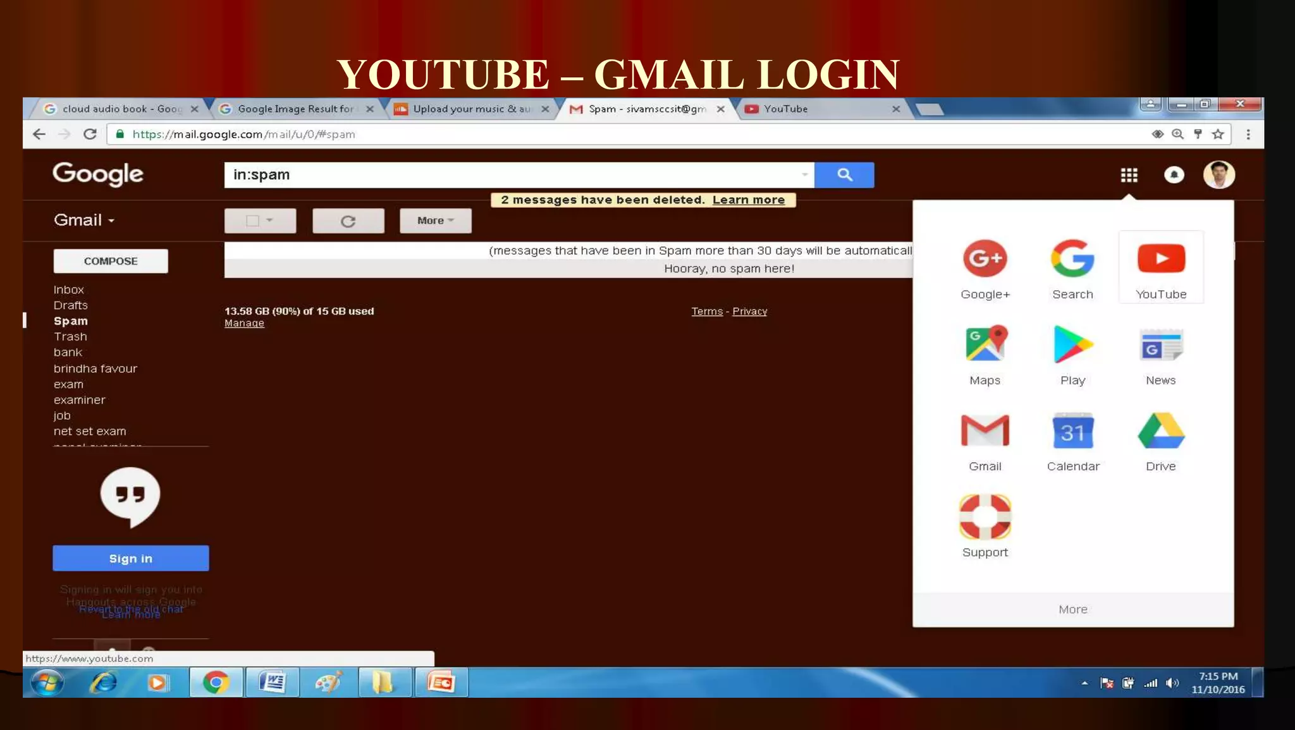The height and width of the screenshot is (730, 1295).
Task: Open the Privacy link
Action: [x=749, y=311]
